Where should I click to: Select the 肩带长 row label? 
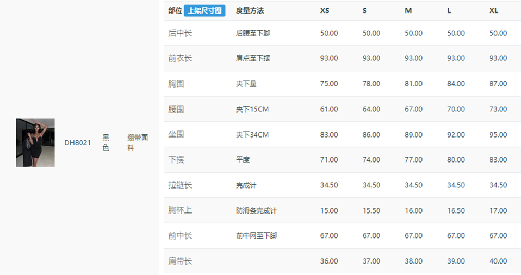[x=180, y=261]
